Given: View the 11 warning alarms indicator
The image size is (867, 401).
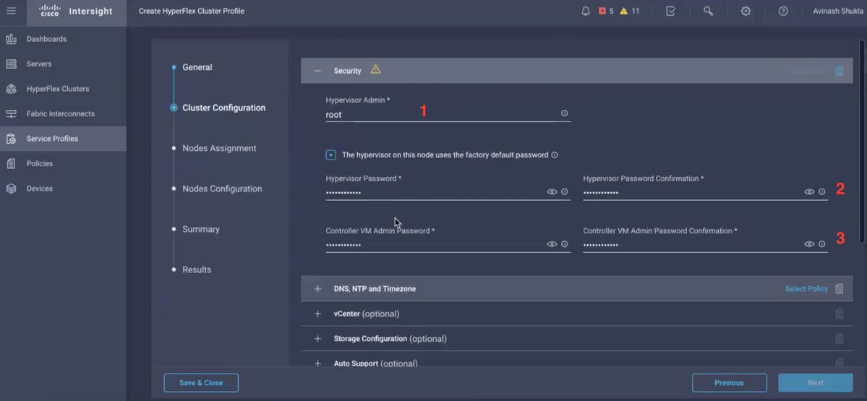Looking at the screenshot, I should click(x=629, y=11).
